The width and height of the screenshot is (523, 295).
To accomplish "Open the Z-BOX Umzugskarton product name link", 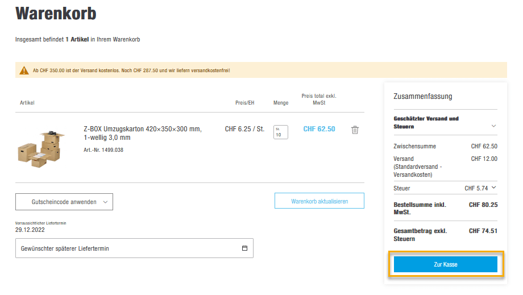I will 142,133.
